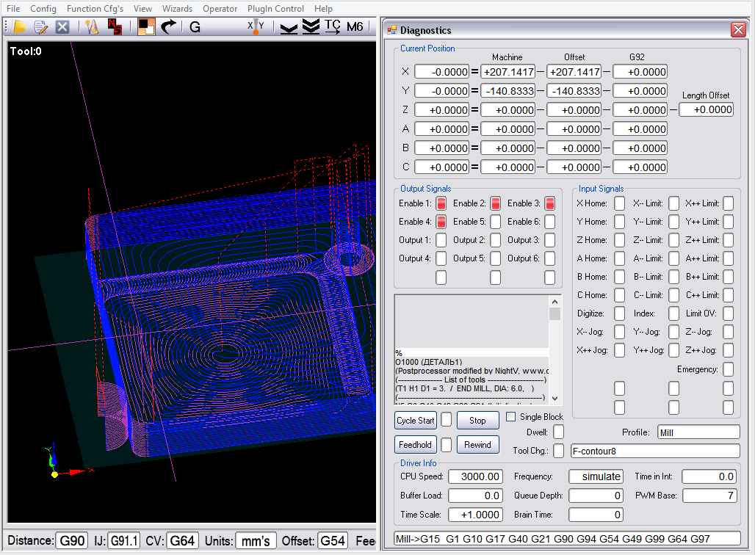This screenshot has width=755, height=555.
Task: Open the PlugIn Control menu
Action: (x=275, y=9)
